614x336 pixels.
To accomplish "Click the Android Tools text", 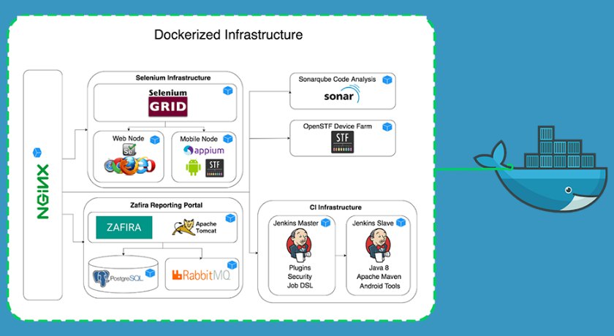I will tap(380, 286).
